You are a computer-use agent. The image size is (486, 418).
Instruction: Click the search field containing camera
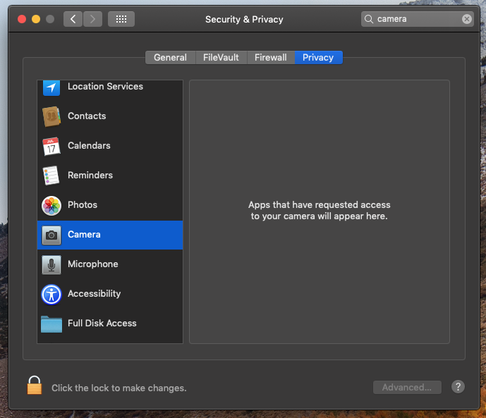pos(417,19)
